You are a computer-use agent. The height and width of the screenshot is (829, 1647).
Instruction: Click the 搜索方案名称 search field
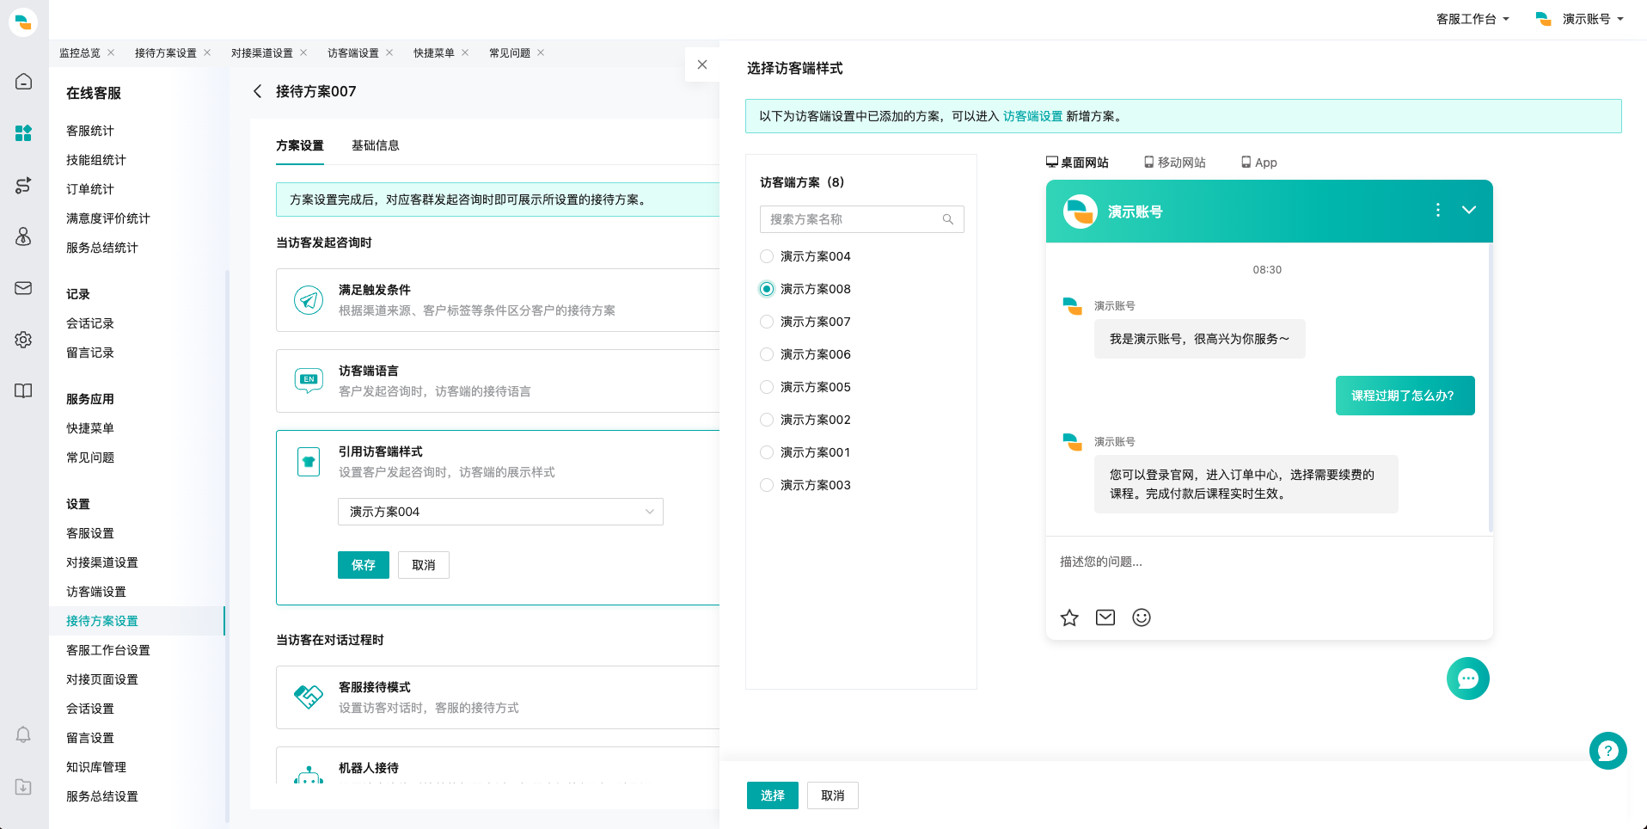[x=862, y=219]
